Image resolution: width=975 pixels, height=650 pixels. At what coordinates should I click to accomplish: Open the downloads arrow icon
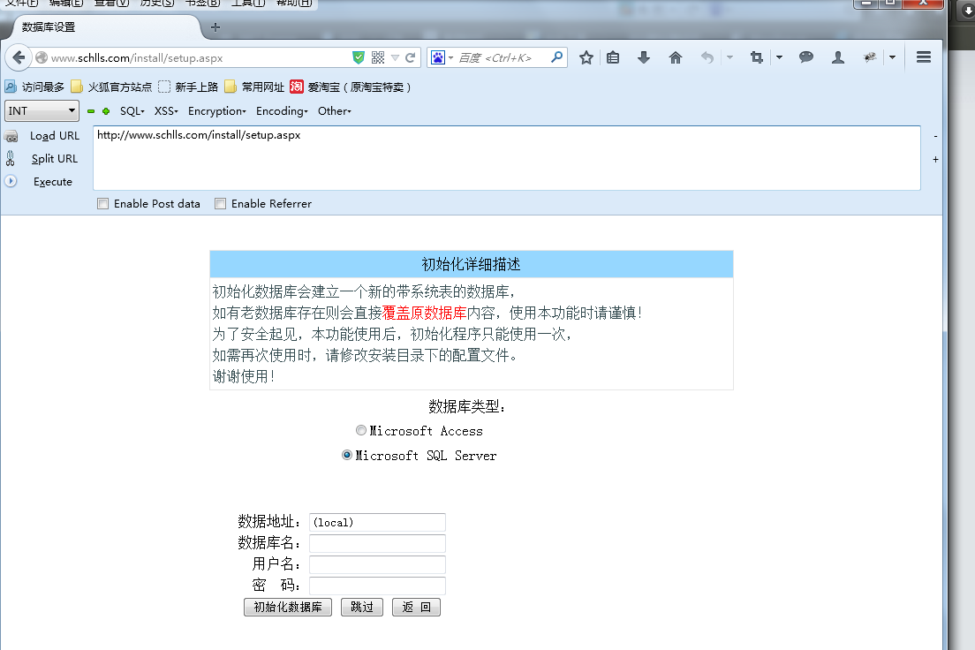pyautogui.click(x=644, y=58)
